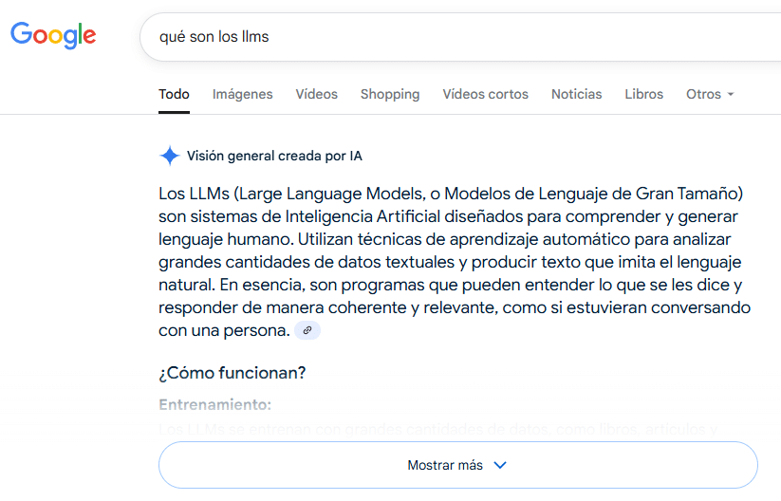Click the AI overview sparkle icon
This screenshot has width=781, height=501.
pyautogui.click(x=170, y=156)
